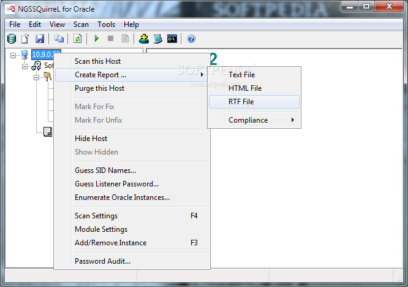Image resolution: width=408 pixels, height=287 pixels.
Task: Choose Guess Listener Password
Action: click(132, 184)
